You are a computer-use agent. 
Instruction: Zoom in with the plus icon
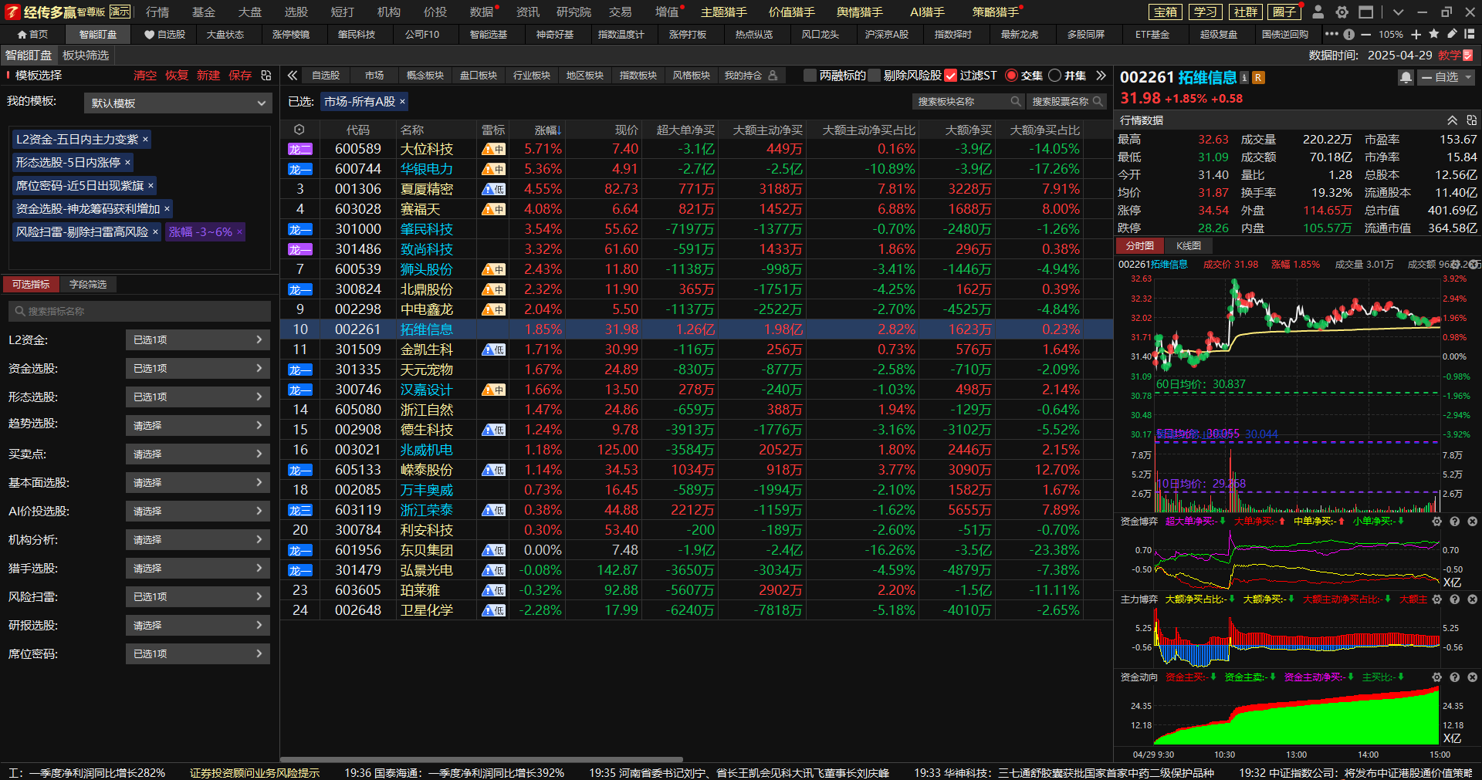(1416, 34)
